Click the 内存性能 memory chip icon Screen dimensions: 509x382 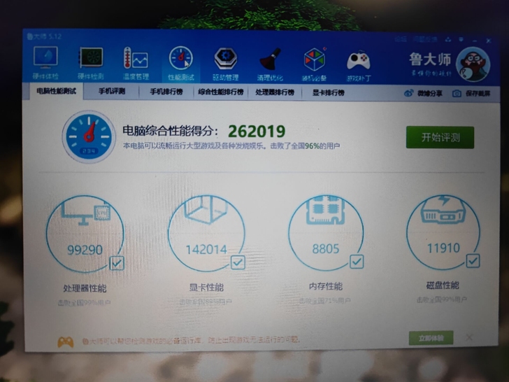(x=325, y=210)
